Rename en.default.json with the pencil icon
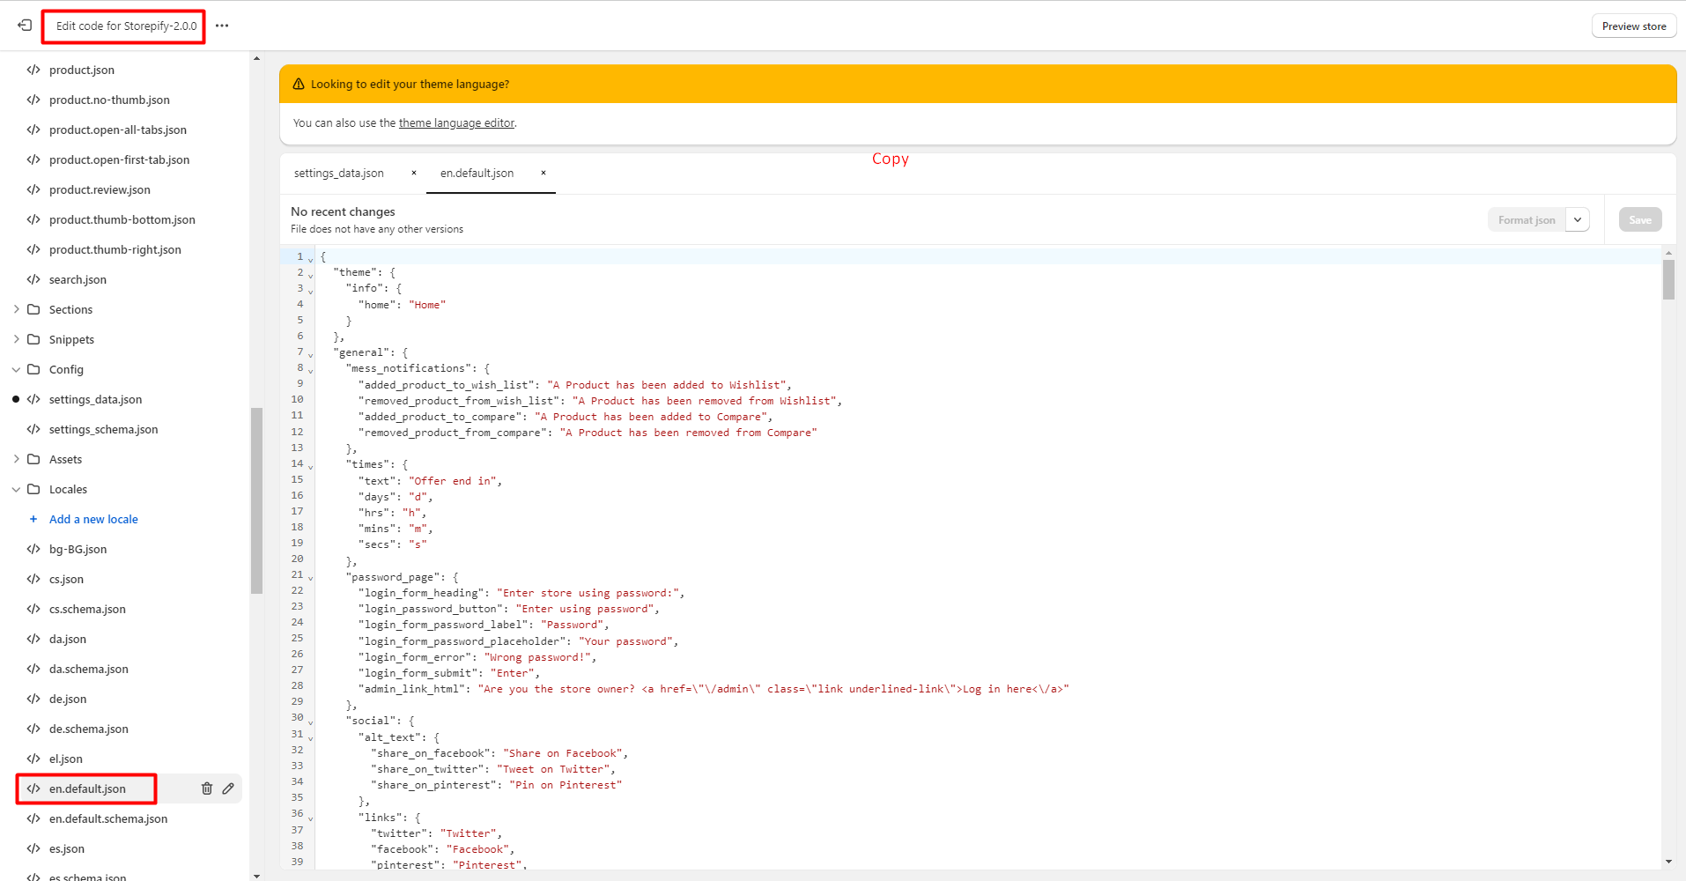1686x881 pixels. pos(228,788)
